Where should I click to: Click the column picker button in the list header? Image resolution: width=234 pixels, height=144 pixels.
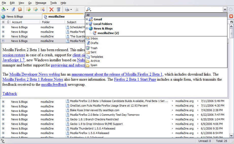tap(231, 22)
